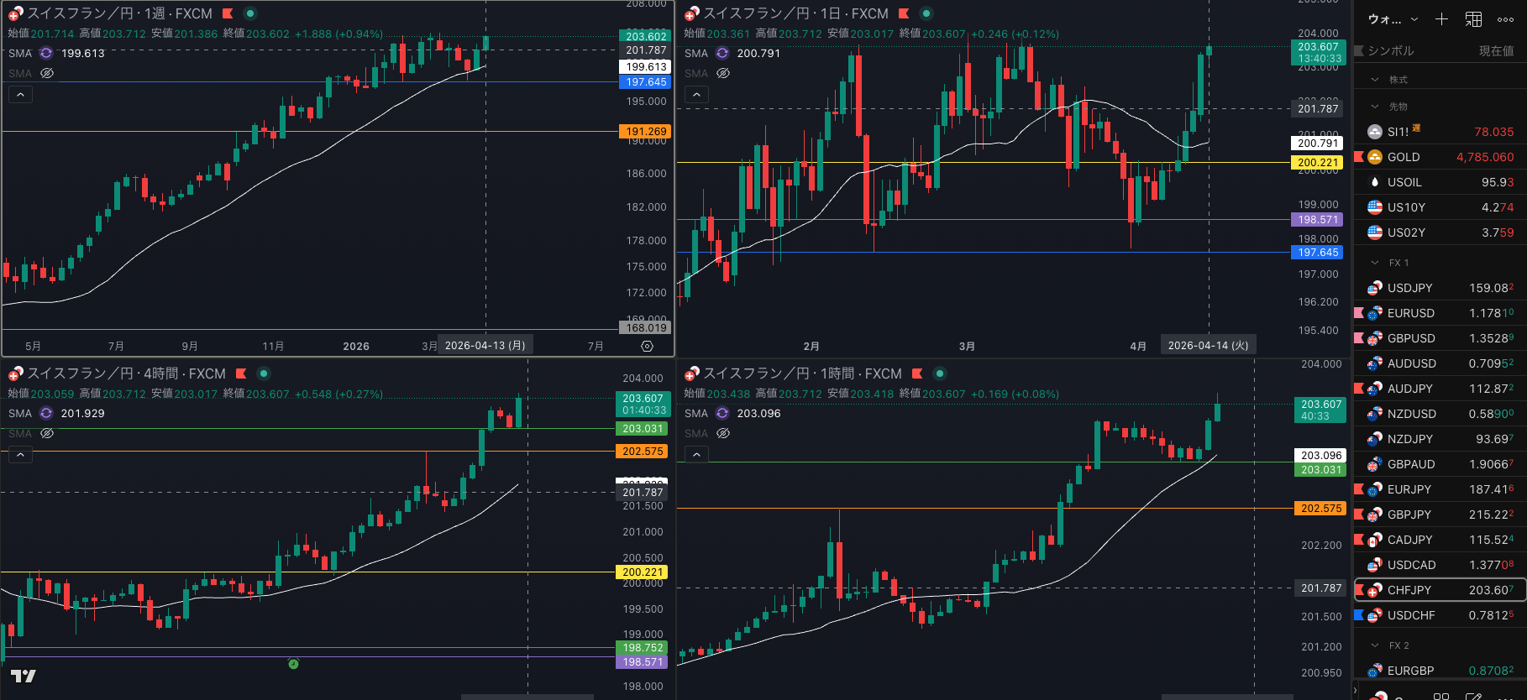Click the red flag on the weekly chart title
1527x700 pixels.
point(228,13)
